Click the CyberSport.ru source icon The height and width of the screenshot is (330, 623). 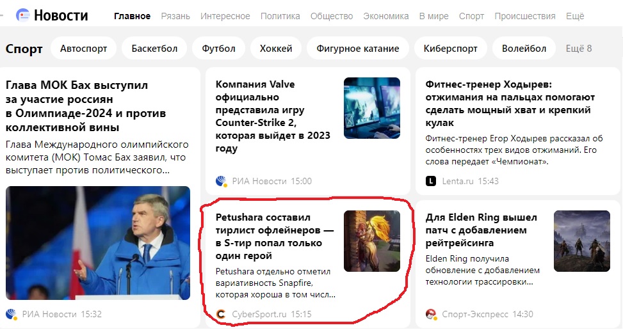click(x=221, y=314)
